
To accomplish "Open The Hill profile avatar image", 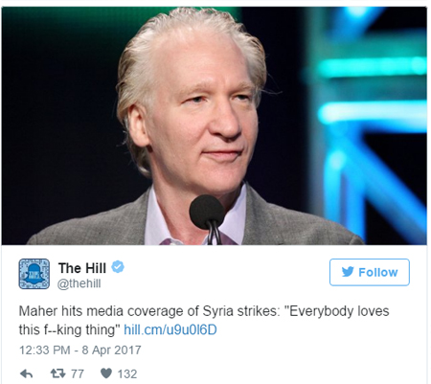I will [x=34, y=274].
